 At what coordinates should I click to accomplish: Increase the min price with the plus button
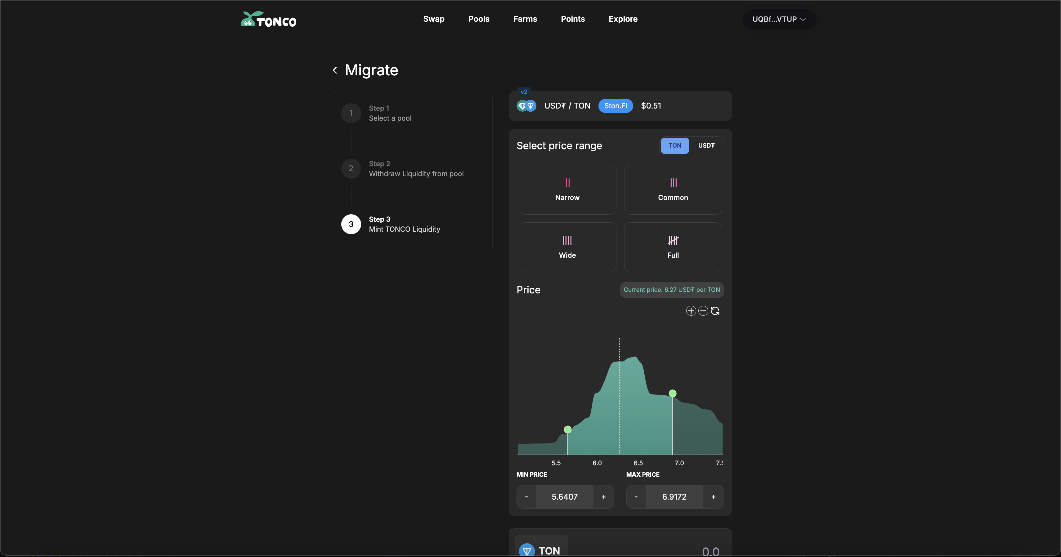click(x=603, y=497)
